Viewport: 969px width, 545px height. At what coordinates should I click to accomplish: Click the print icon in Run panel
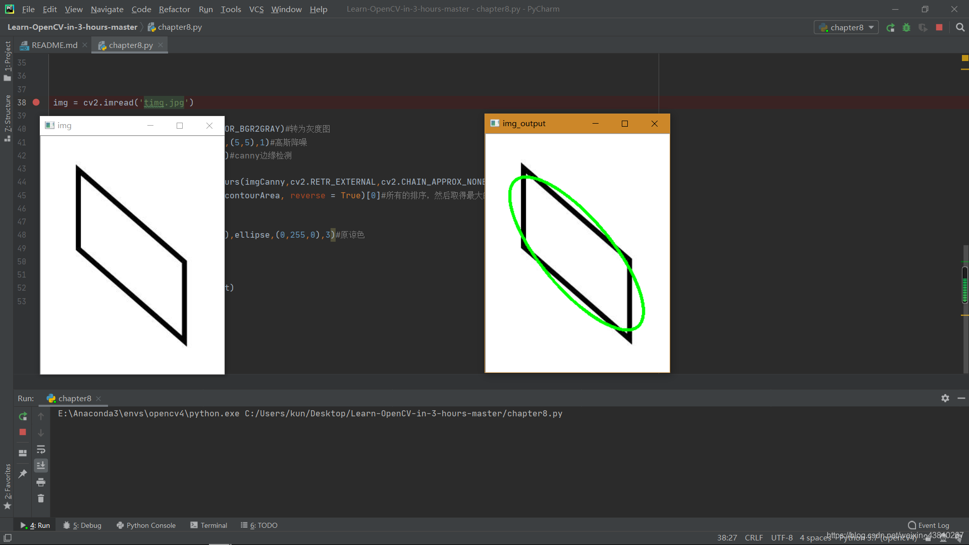click(41, 482)
